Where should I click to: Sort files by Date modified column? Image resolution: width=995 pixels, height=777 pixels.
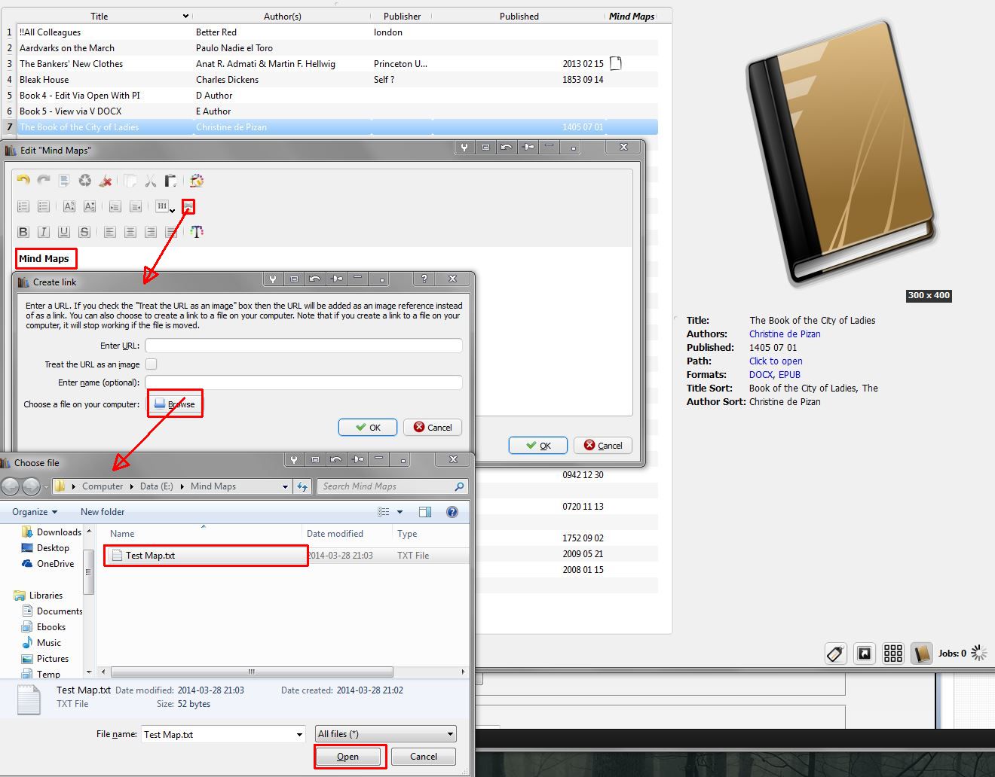coord(346,534)
